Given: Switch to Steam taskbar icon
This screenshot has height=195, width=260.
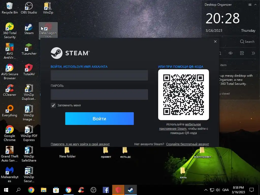Looking at the screenshot, I should 131,190.
